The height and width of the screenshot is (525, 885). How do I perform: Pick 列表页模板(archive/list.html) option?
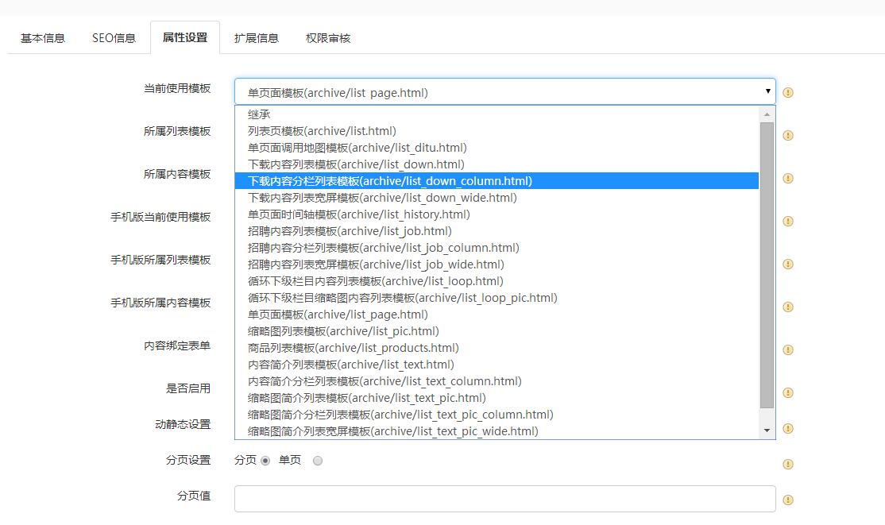pos(322,131)
